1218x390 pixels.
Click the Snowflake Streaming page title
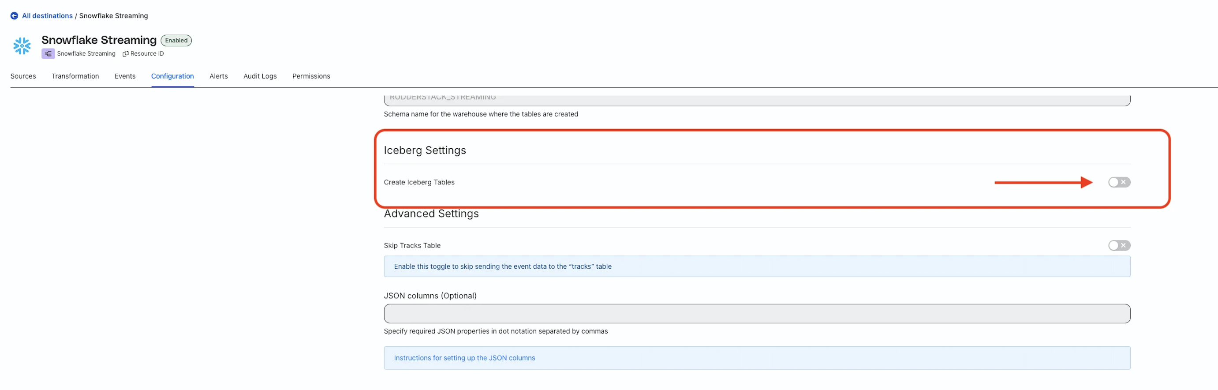click(x=99, y=40)
